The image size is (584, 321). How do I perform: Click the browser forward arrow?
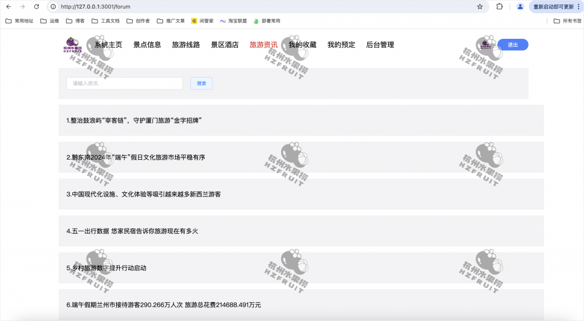[x=22, y=7]
